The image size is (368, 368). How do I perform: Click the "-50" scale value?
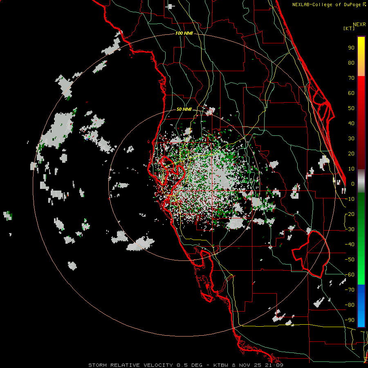pyautogui.click(x=350, y=260)
